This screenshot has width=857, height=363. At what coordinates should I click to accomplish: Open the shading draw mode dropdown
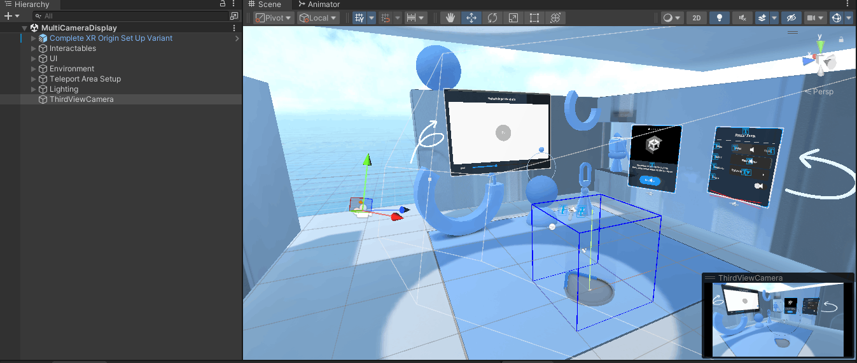coord(672,18)
